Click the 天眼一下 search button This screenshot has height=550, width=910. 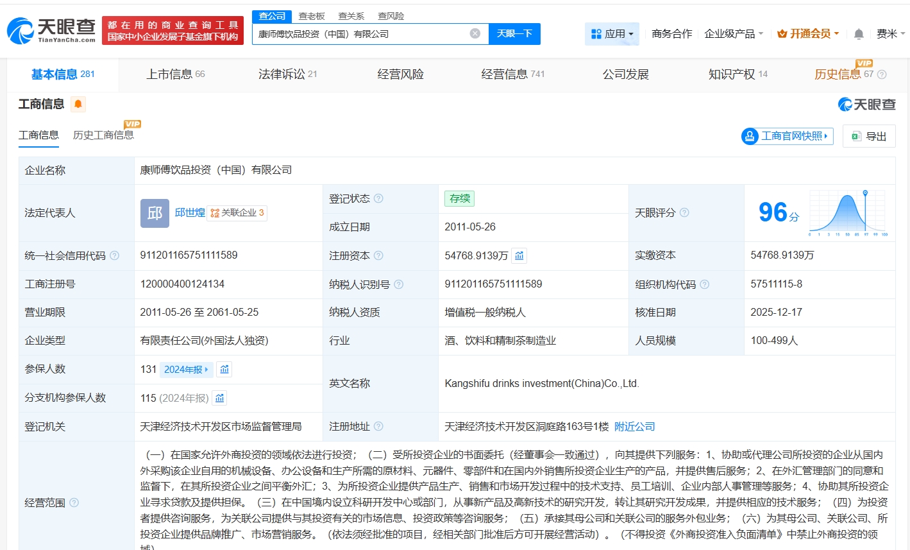[514, 34]
